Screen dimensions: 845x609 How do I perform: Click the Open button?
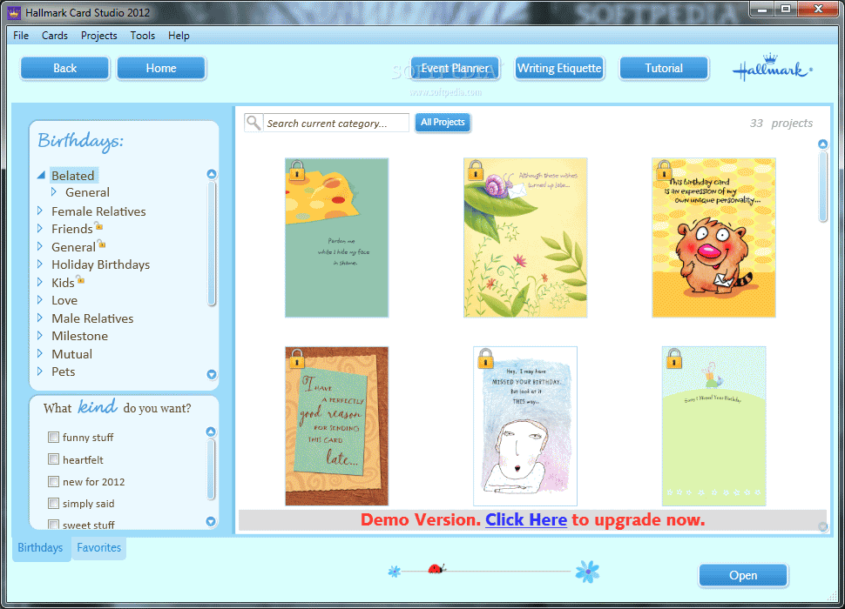(x=743, y=576)
